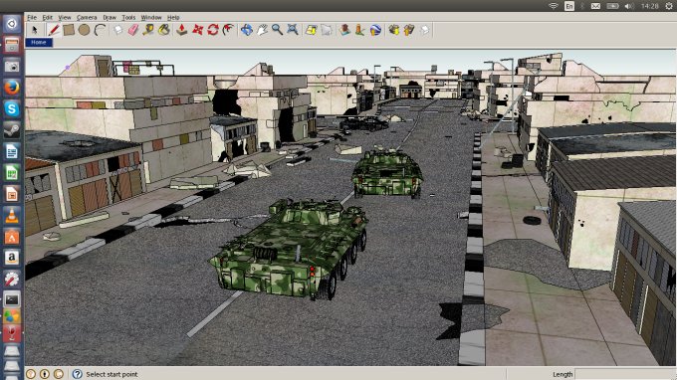Open the Files manager in launcher

12,45
